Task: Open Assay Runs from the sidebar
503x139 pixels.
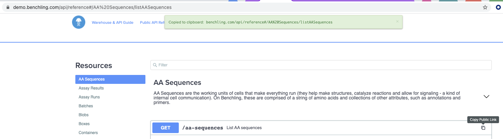Action: tap(89, 97)
